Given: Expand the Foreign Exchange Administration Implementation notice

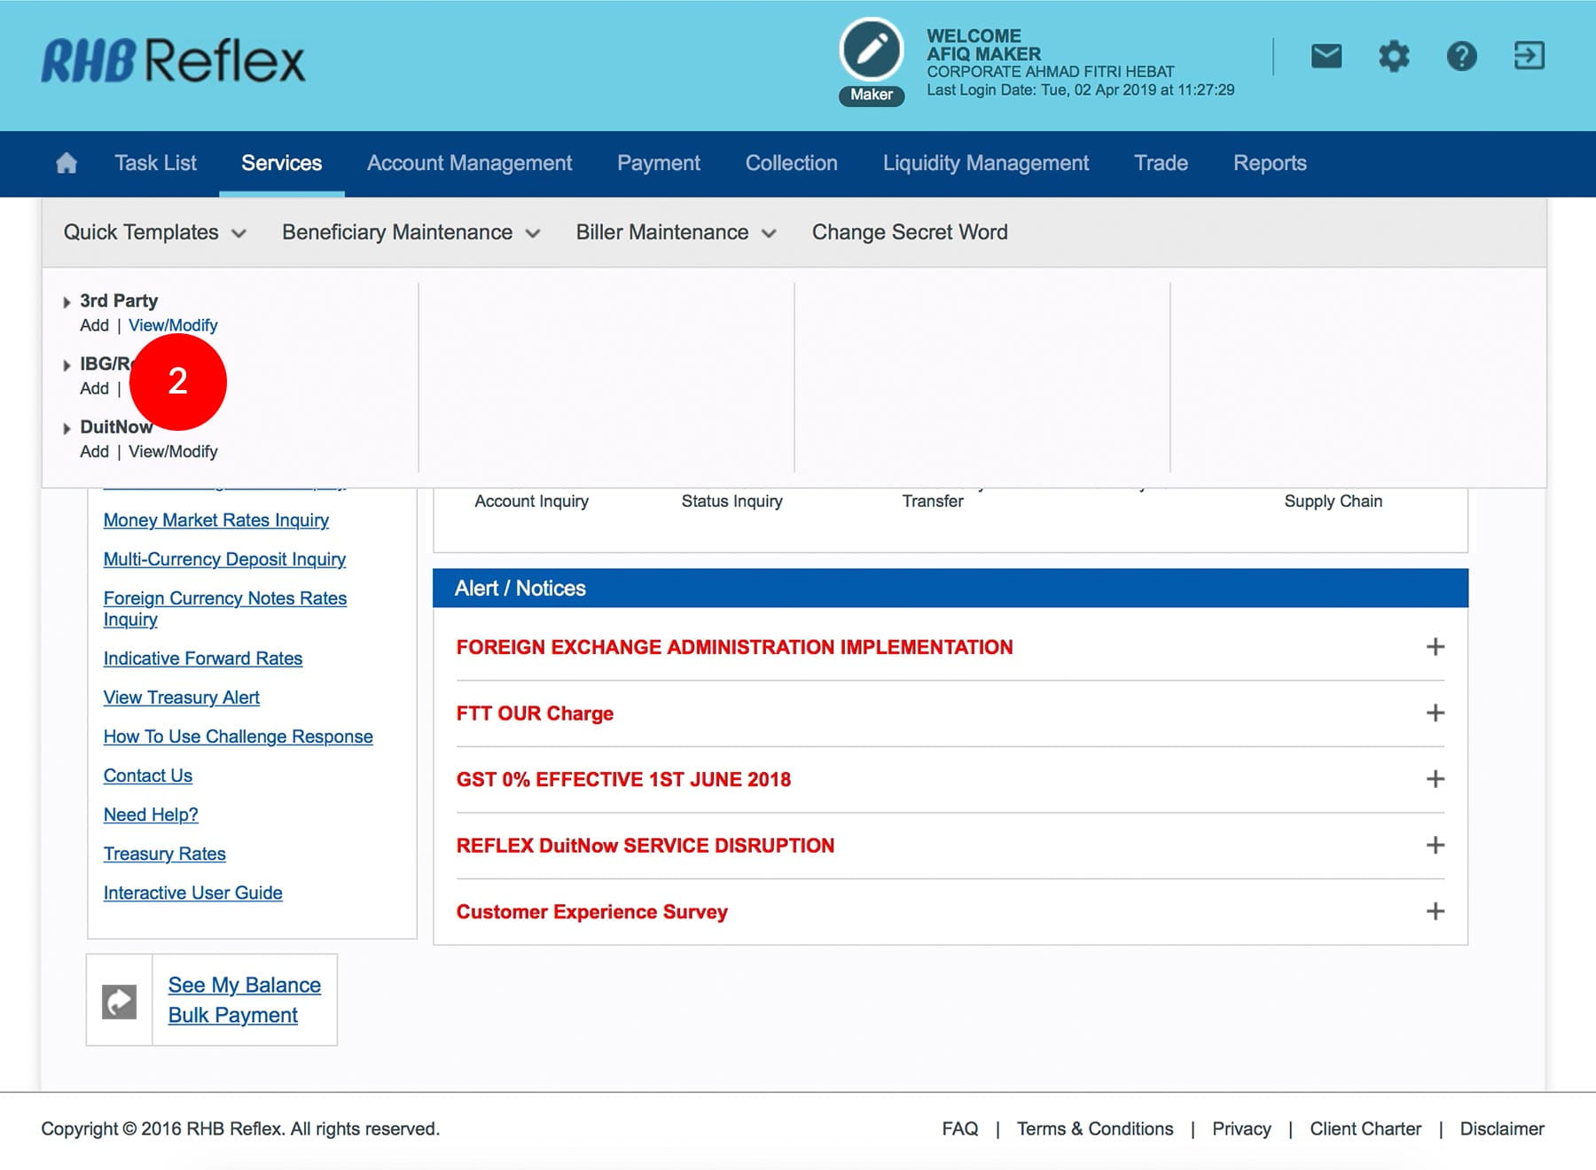Looking at the screenshot, I should tap(1435, 647).
